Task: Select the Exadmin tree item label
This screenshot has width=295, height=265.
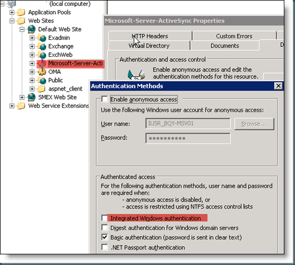Action: pos(59,38)
